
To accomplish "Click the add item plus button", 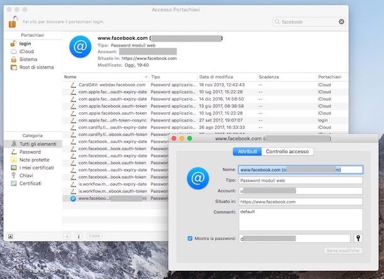I will (x=67, y=236).
